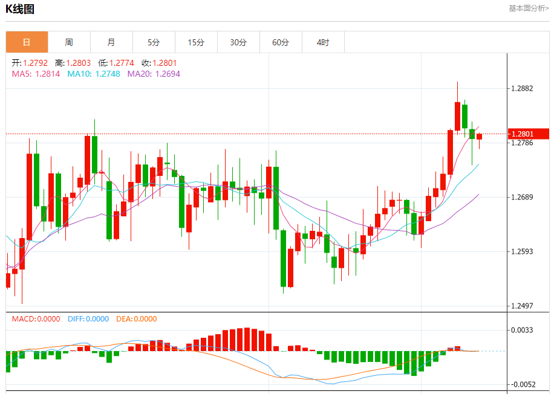Click the MA20: 1.2694 legend
Screen dimensions: 557x394
pos(154,74)
